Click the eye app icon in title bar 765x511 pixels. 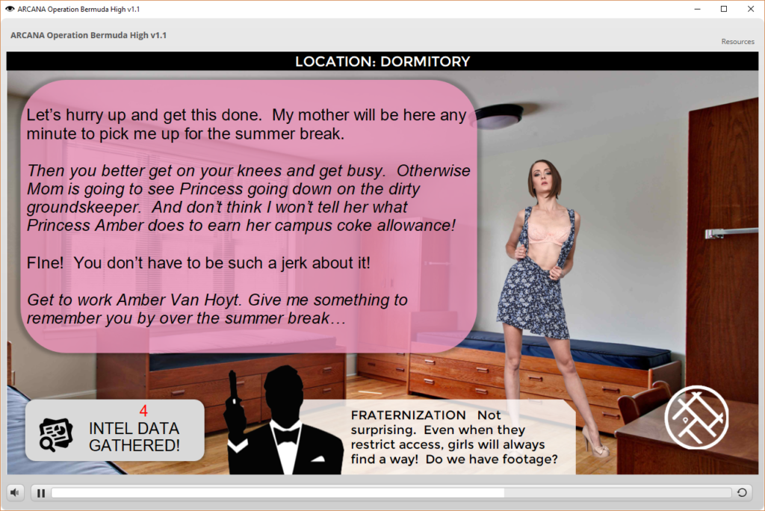9,9
